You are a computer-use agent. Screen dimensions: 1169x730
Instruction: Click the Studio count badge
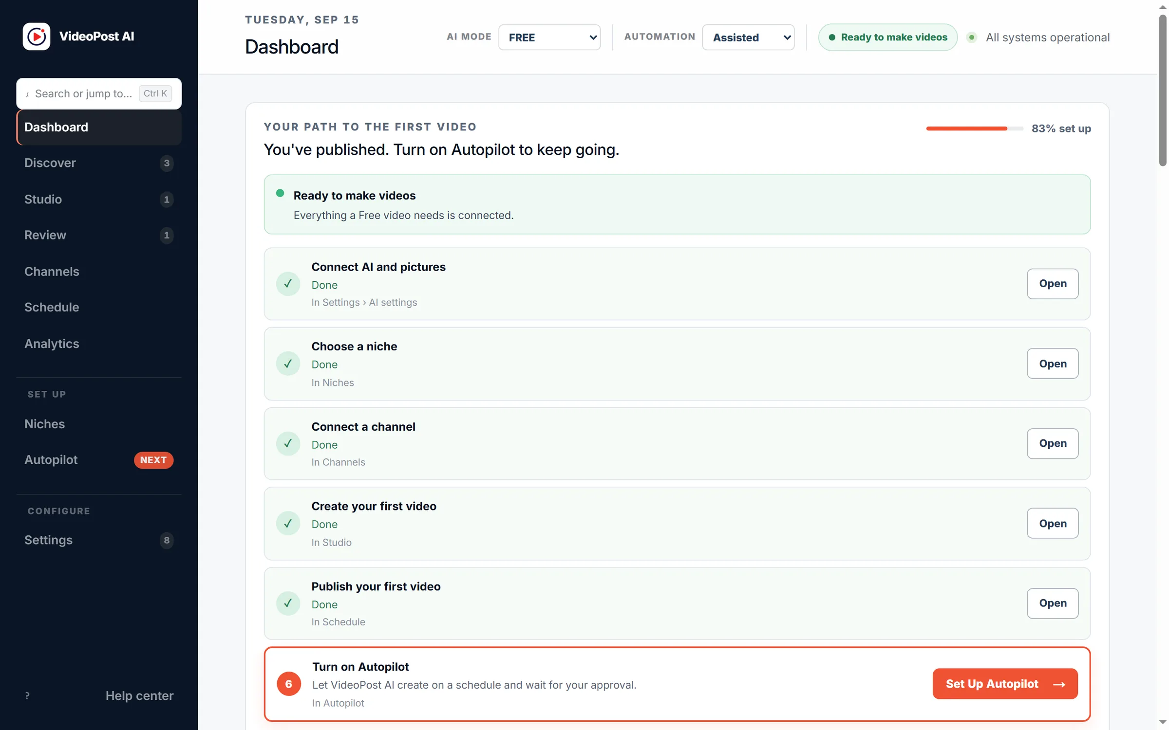[167, 200]
